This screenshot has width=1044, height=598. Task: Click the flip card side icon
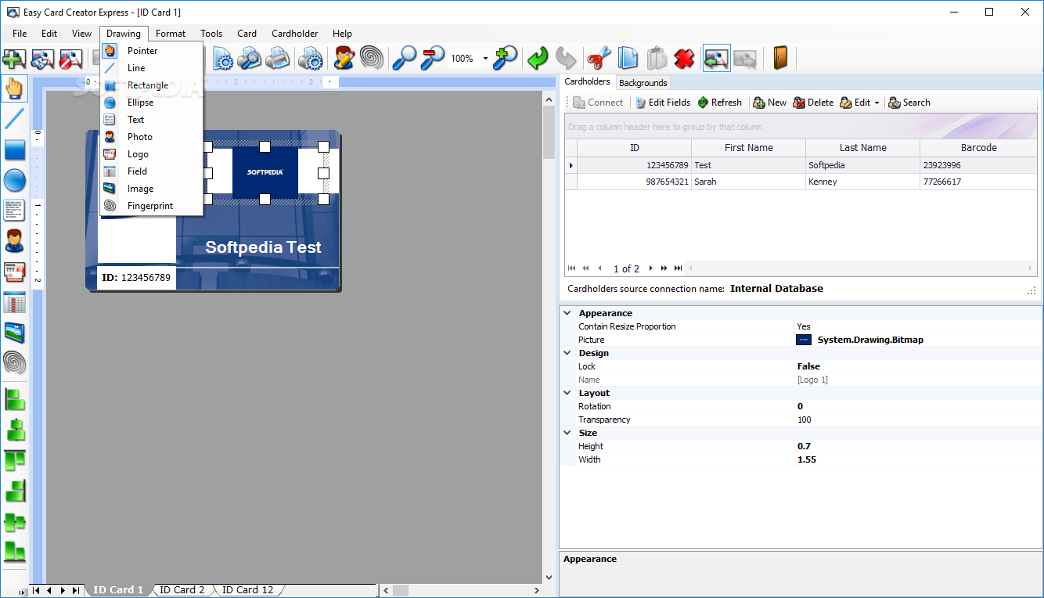click(717, 58)
